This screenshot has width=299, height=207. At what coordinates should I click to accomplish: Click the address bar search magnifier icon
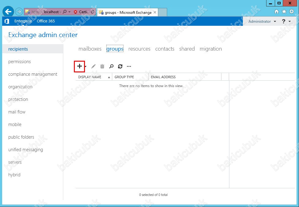click(x=65, y=12)
